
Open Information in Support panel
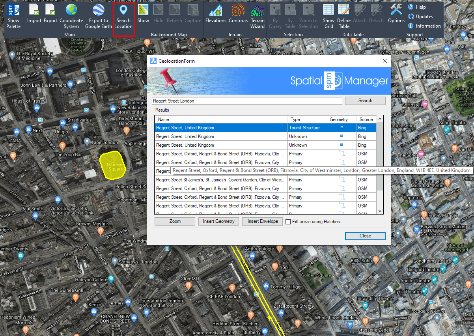pyautogui.click(x=424, y=26)
